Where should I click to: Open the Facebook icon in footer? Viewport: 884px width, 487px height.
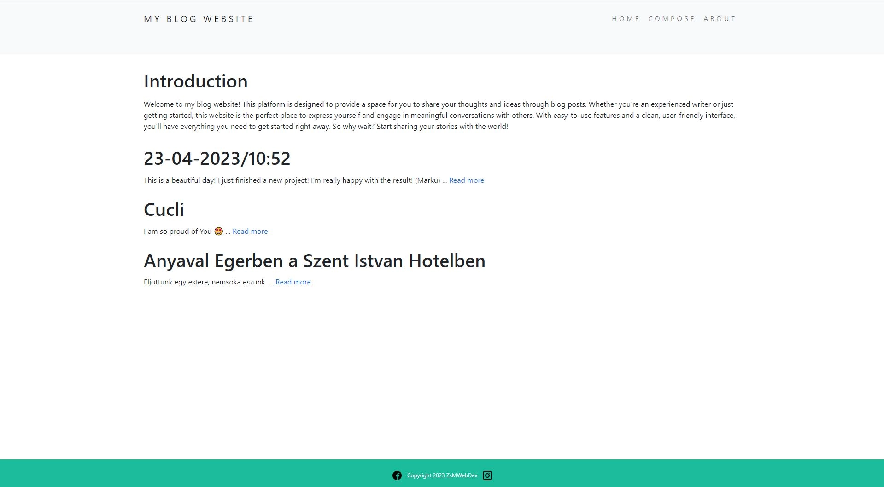click(x=397, y=475)
